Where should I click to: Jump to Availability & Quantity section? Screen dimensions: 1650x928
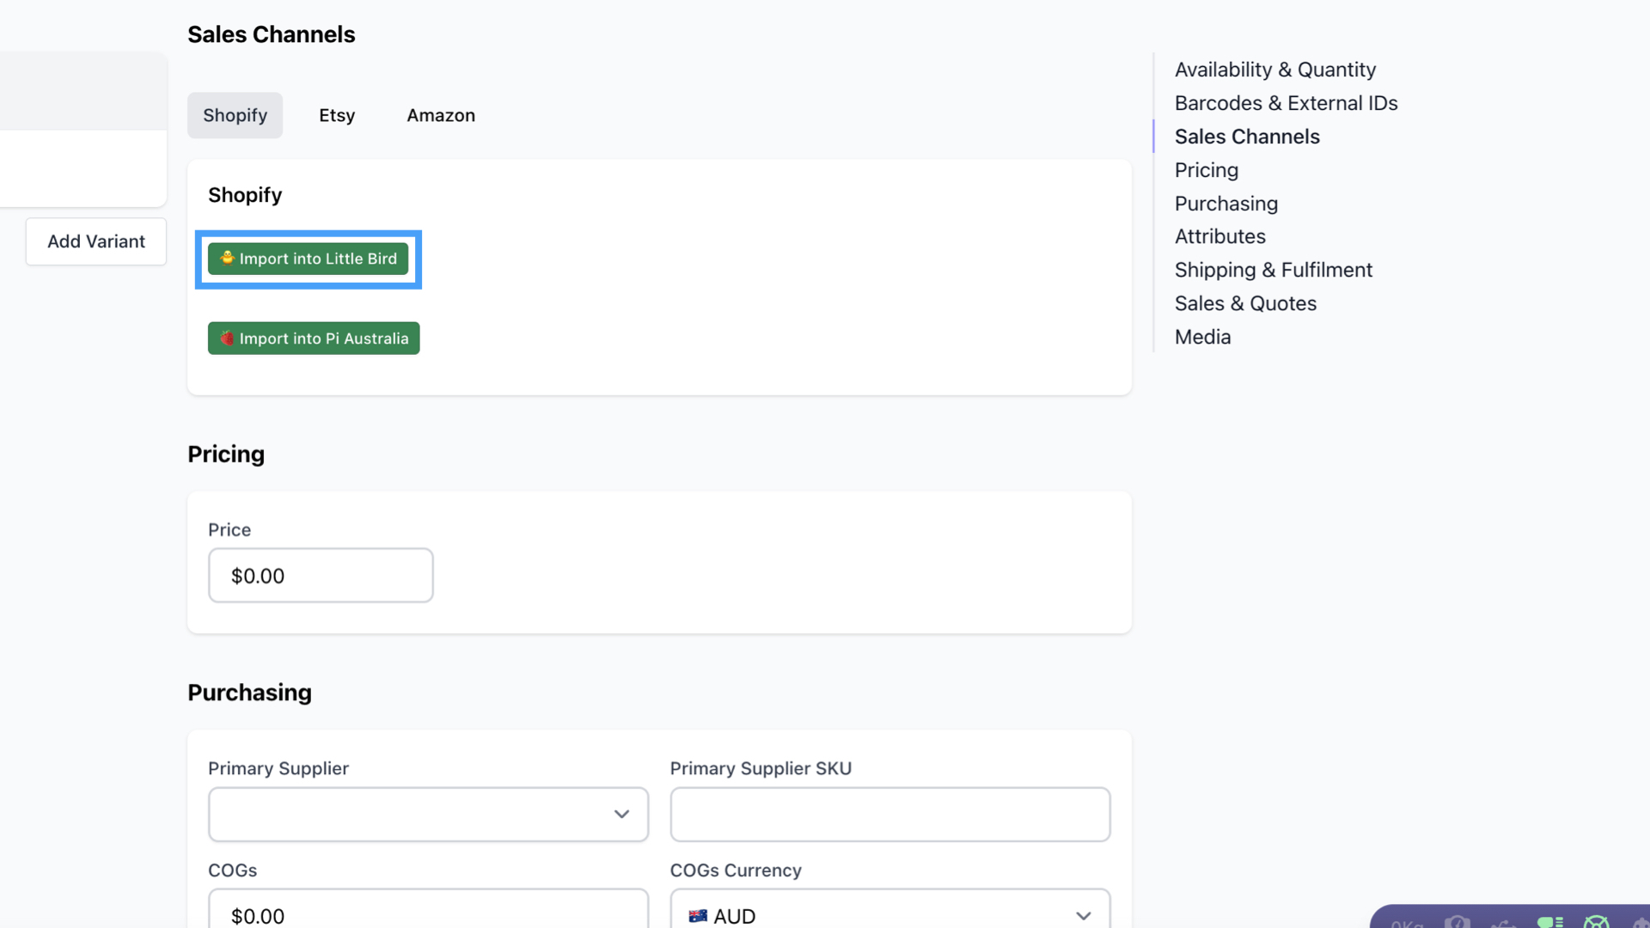1274,70
